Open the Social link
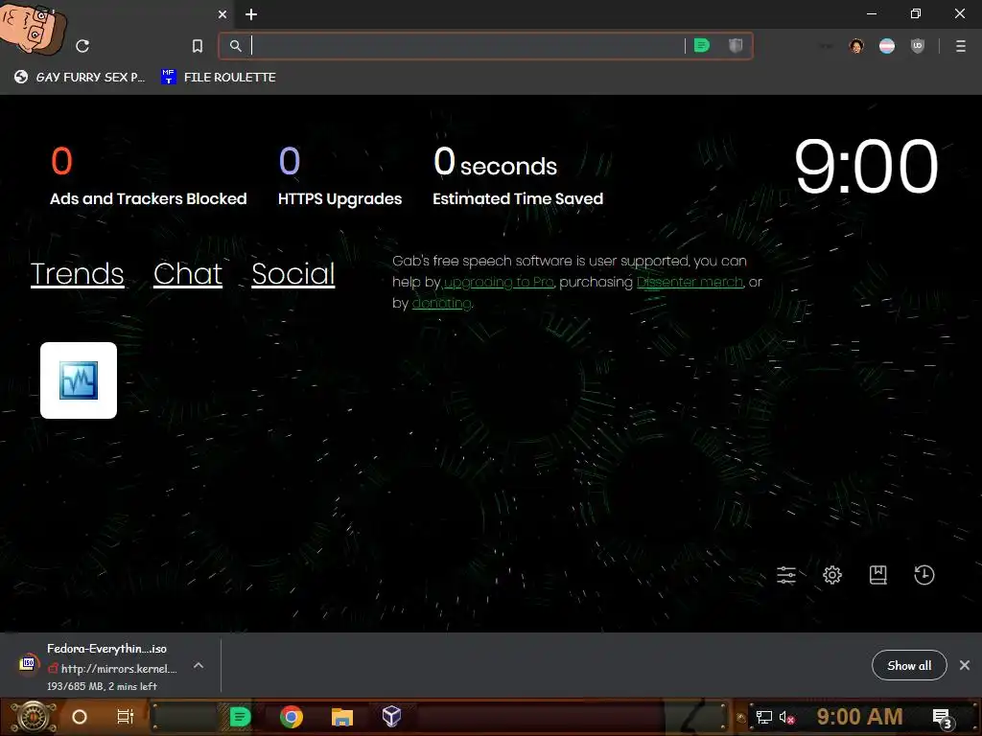Image resolution: width=982 pixels, height=736 pixels. [x=293, y=273]
